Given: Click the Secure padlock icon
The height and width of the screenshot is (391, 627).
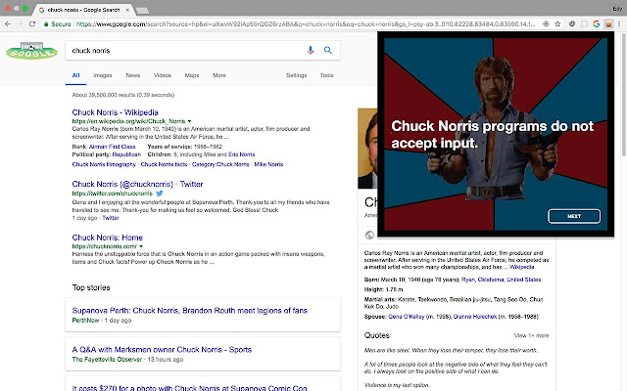Looking at the screenshot, I should 46,23.
